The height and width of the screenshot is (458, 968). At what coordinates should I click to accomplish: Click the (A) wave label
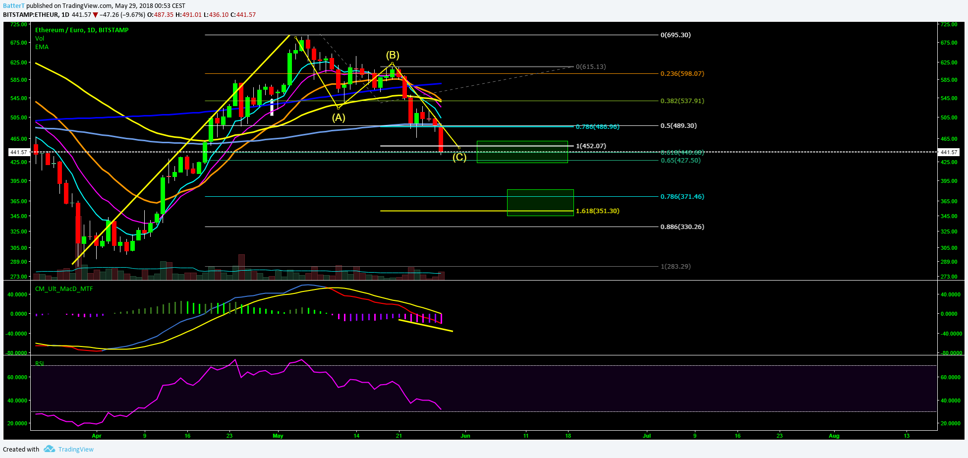coord(339,117)
